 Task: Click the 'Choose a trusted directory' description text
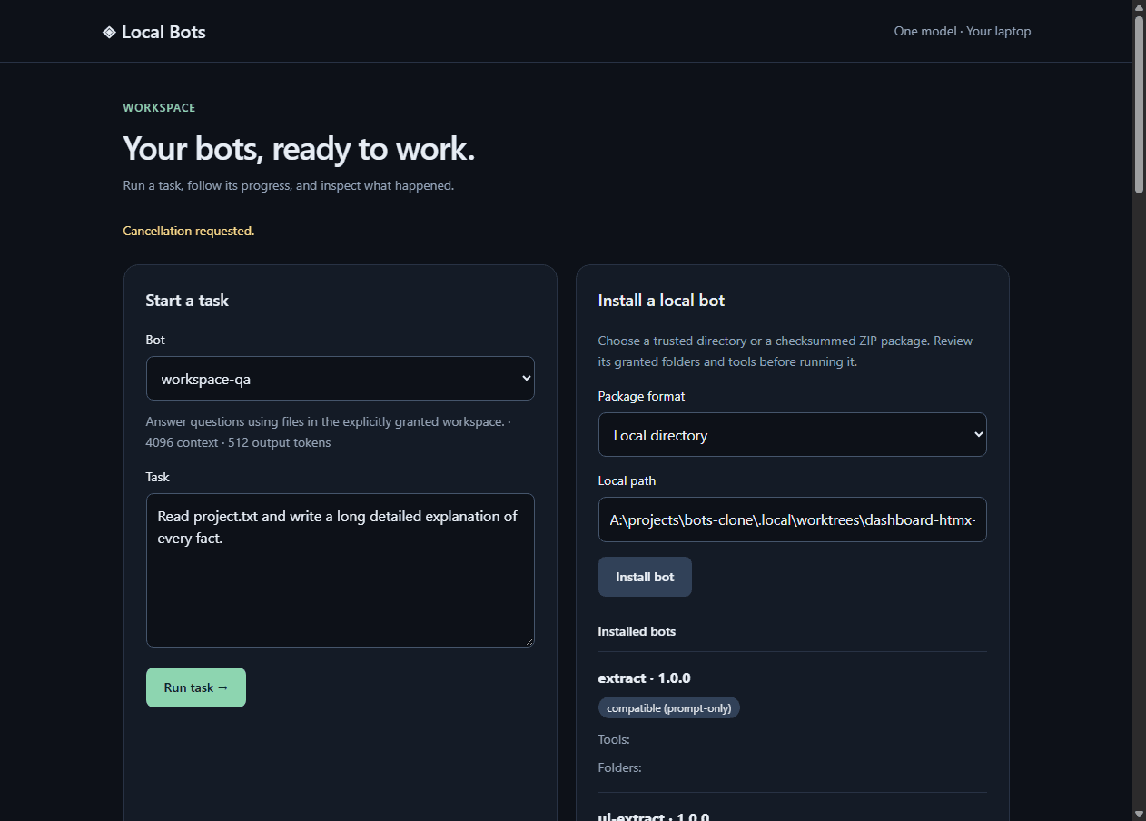pyautogui.click(x=785, y=351)
